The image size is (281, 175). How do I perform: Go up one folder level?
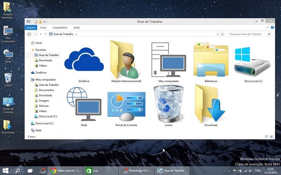coord(45,34)
